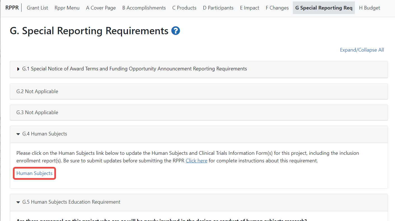Go to the Rppr Menu tab

[67, 8]
